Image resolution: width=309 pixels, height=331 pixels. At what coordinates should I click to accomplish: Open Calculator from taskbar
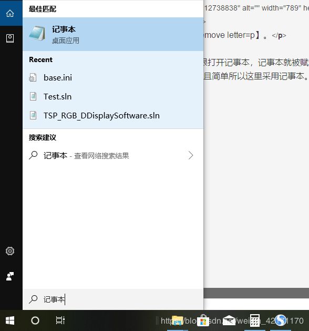[x=255, y=320]
